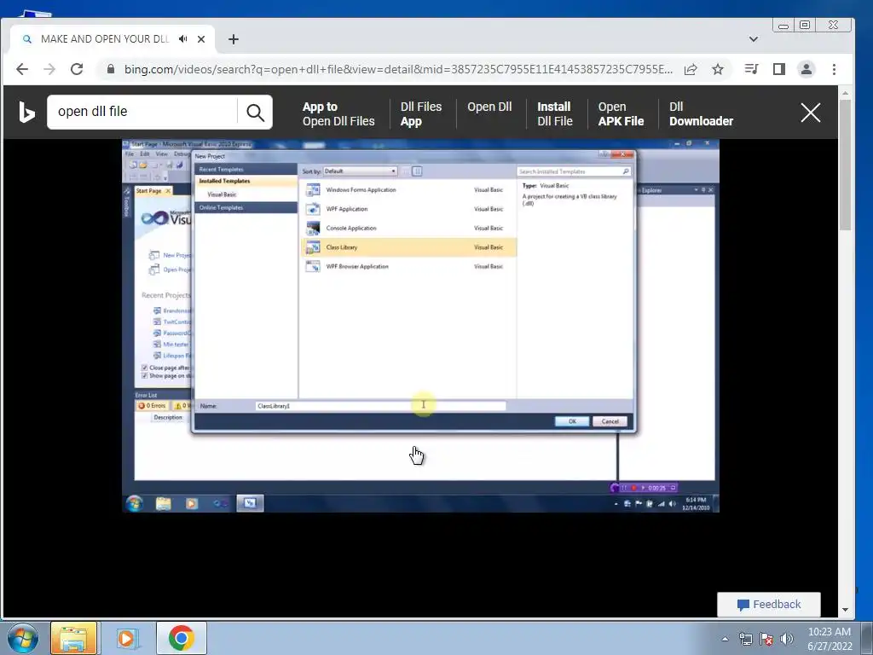Click the address bar URL
The image size is (873, 655).
coord(398,69)
